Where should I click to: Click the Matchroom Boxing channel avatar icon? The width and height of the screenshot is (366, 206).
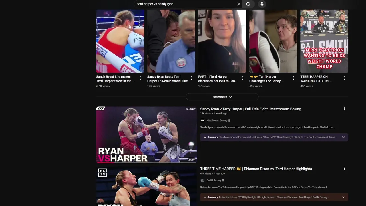pos(202,120)
